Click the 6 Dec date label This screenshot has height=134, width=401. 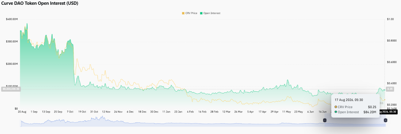tap(130, 112)
